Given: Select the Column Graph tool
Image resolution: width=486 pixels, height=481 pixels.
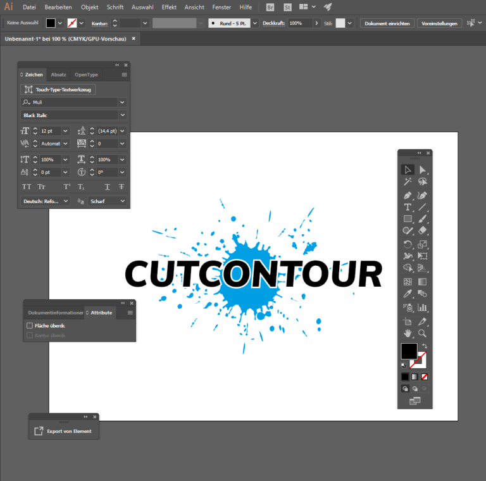Looking at the screenshot, I should click(422, 308).
